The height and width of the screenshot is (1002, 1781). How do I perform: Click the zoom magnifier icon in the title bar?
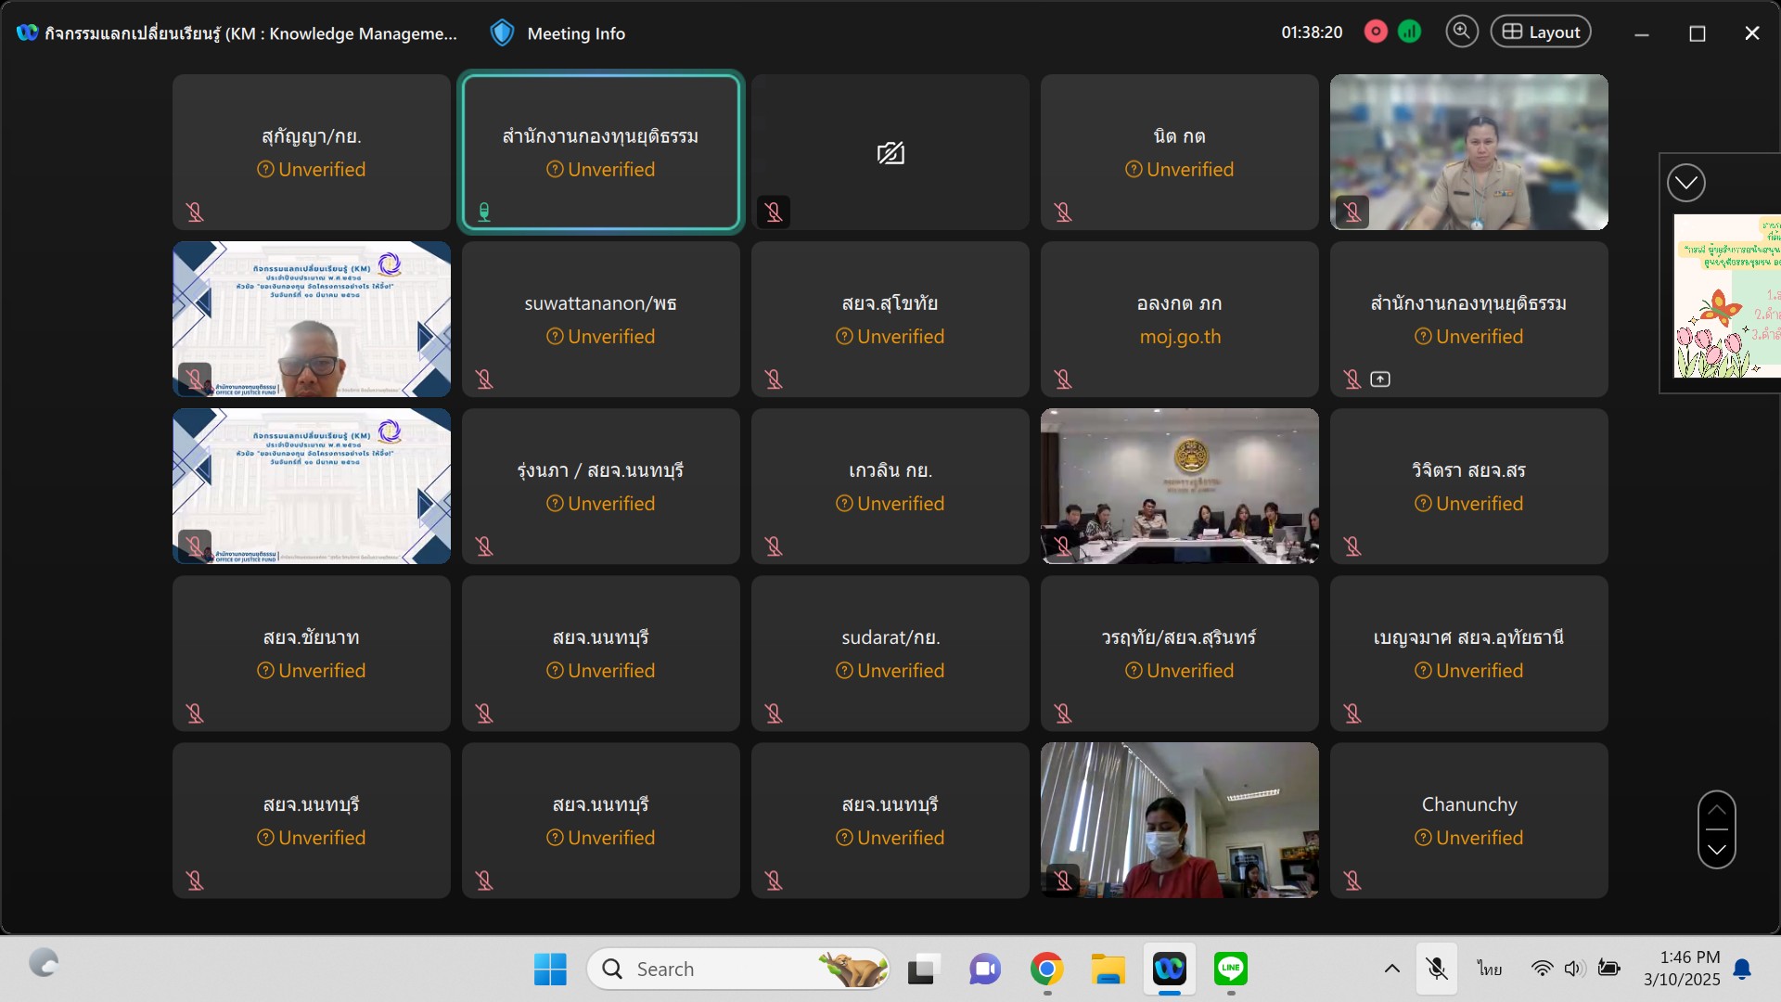point(1461,32)
